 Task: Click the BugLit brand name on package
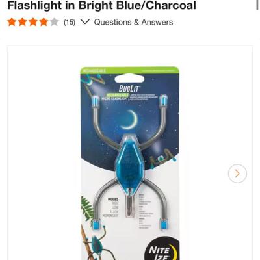[129, 89]
